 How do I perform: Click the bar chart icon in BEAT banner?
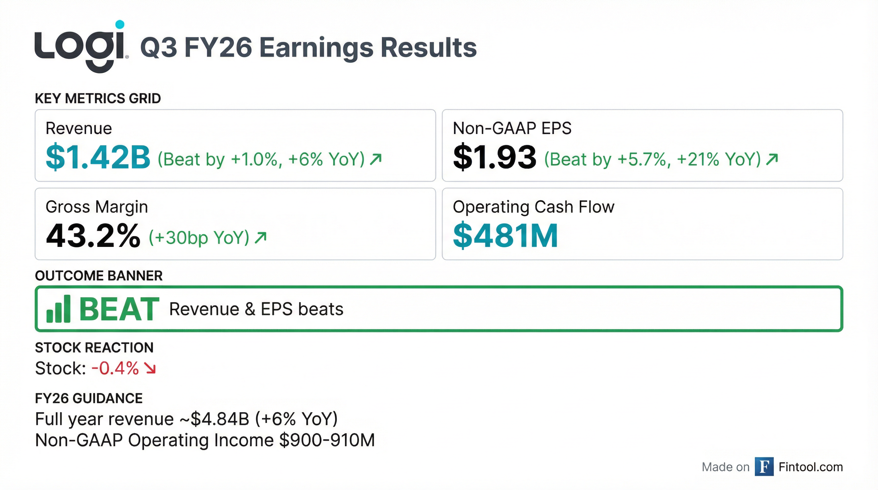point(59,309)
